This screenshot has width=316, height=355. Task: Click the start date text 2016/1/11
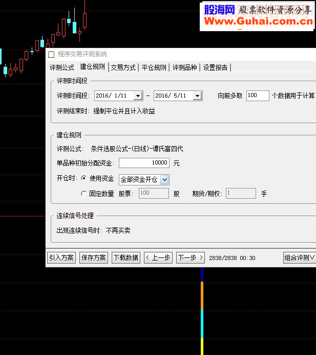tap(111, 96)
